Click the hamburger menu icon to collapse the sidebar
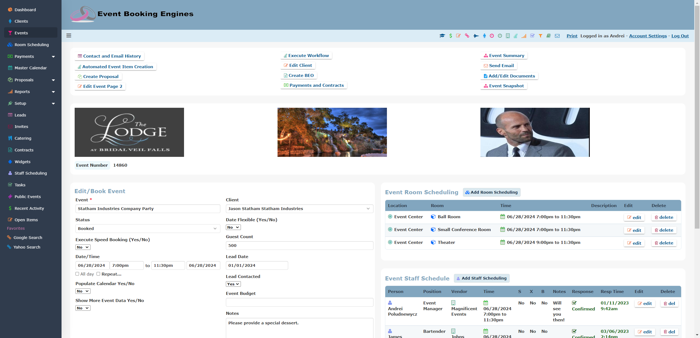This screenshot has width=700, height=338. tap(69, 36)
